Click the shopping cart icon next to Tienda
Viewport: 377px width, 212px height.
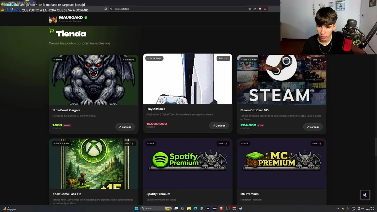click(52, 31)
